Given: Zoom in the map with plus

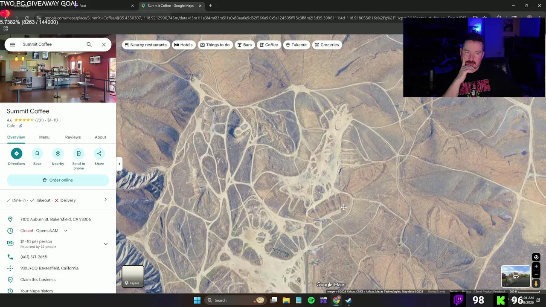Looking at the screenshot, I should tap(536, 266).
